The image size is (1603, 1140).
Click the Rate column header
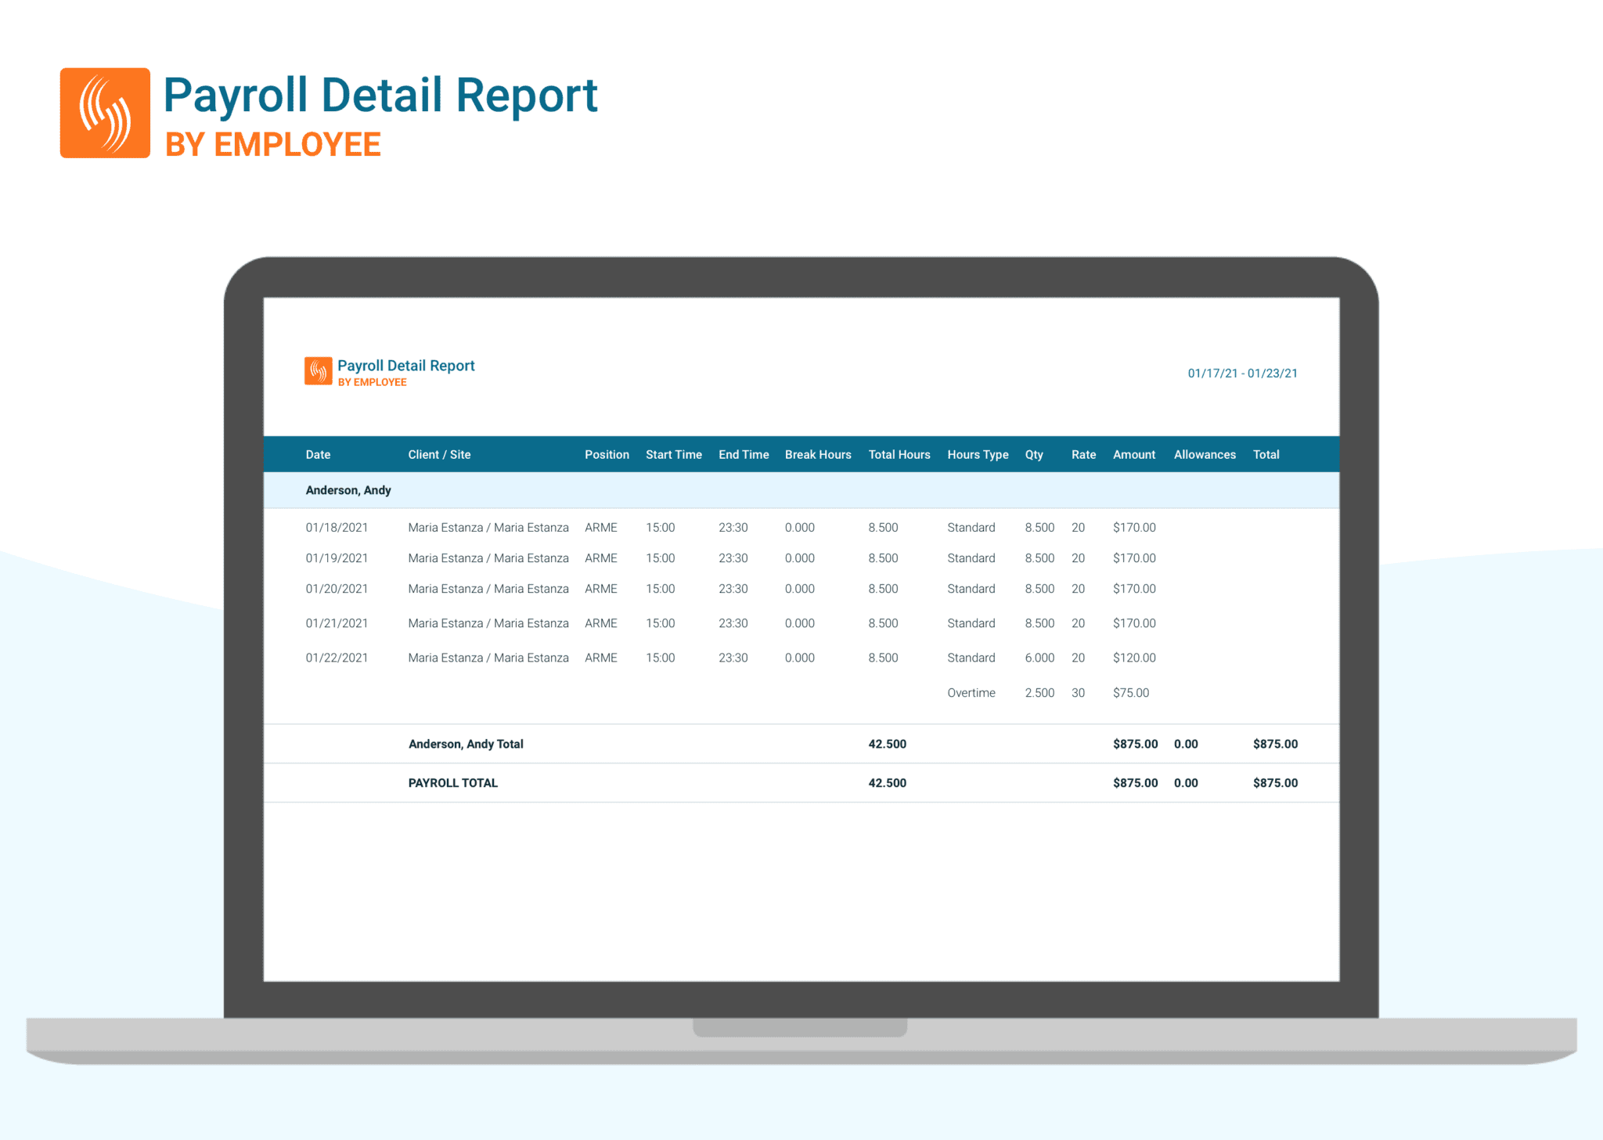coord(1082,454)
